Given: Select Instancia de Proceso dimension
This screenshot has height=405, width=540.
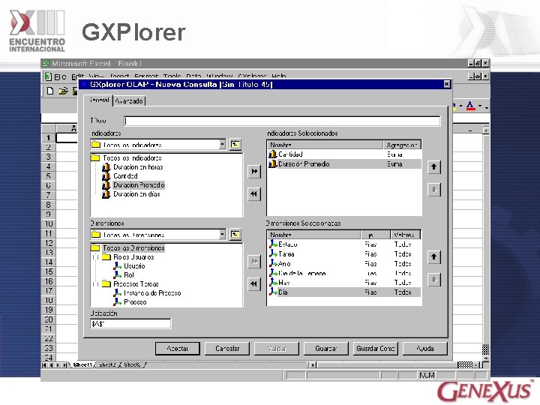Looking at the screenshot, I should click(x=152, y=293).
